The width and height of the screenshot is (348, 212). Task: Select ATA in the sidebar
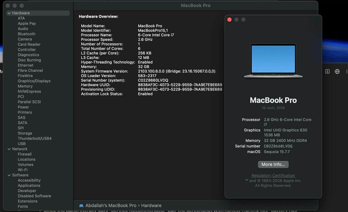coord(21,18)
